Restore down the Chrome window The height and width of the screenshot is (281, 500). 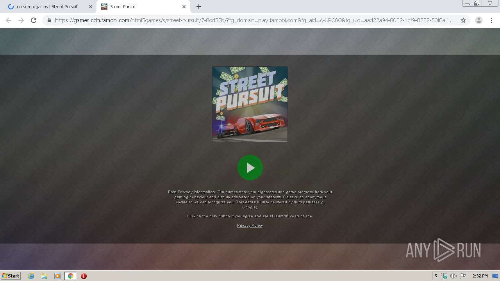pos(477,4)
